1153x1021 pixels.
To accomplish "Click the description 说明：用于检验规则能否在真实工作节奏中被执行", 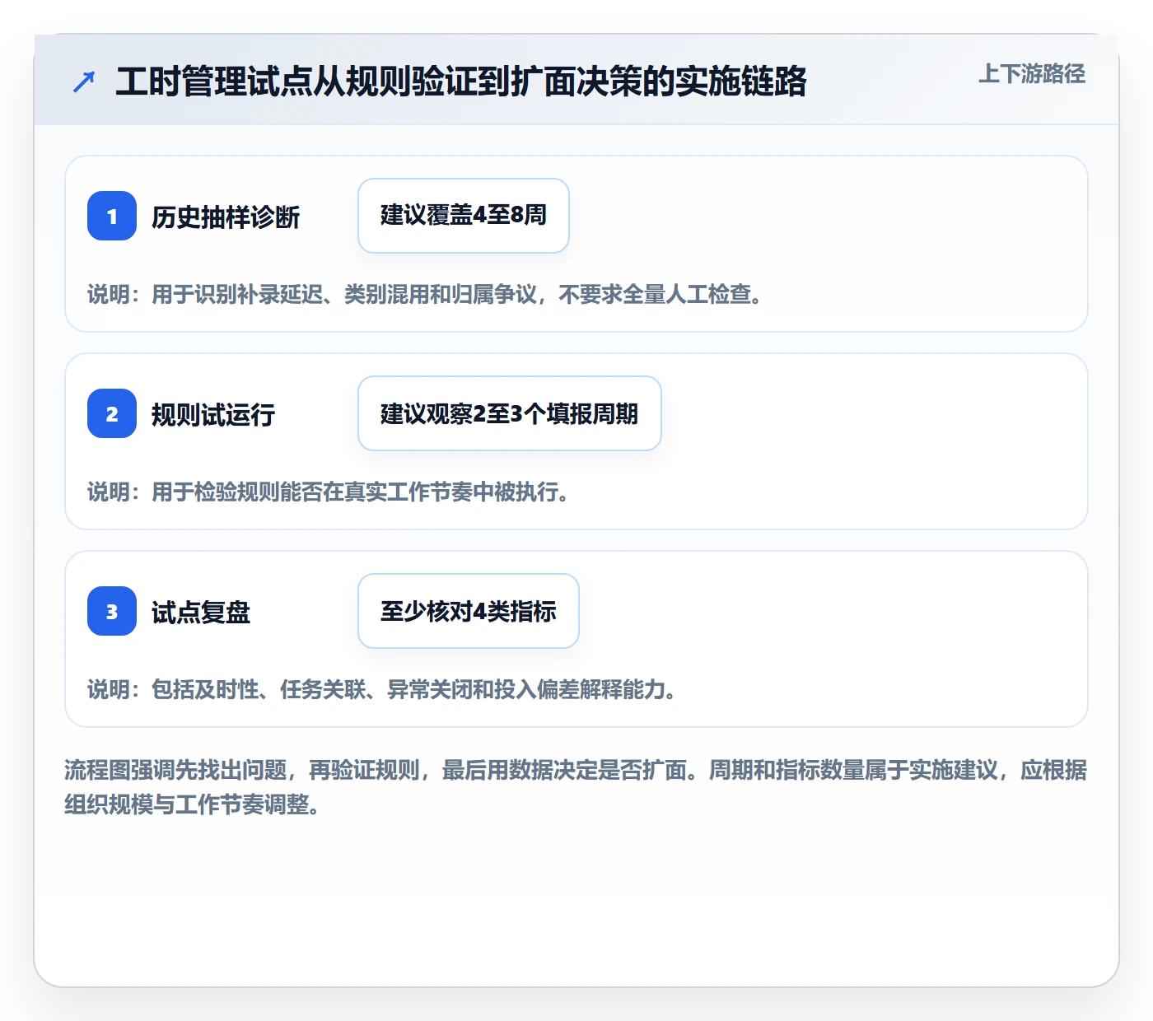I will 329,492.
